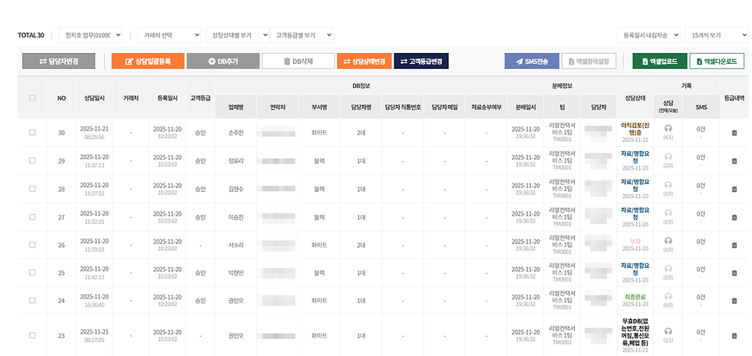This screenshot has height=356, width=752.
Task: Click company name 박현민
Action: coord(236,273)
